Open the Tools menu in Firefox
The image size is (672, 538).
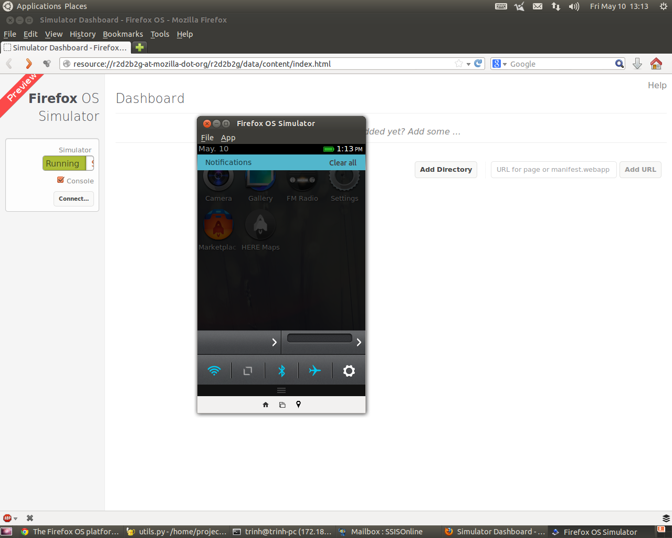(x=160, y=34)
